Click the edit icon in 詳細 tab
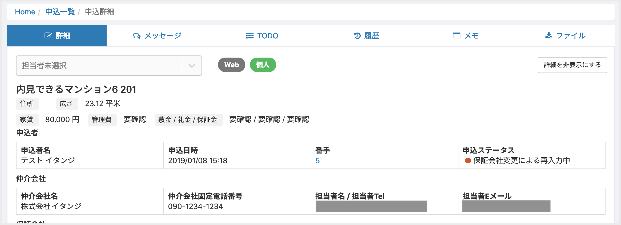Screen dimensions: 621x225 (48, 36)
